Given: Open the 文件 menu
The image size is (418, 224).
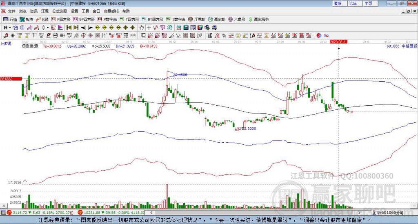Looking at the screenshot, I should coord(11,11).
